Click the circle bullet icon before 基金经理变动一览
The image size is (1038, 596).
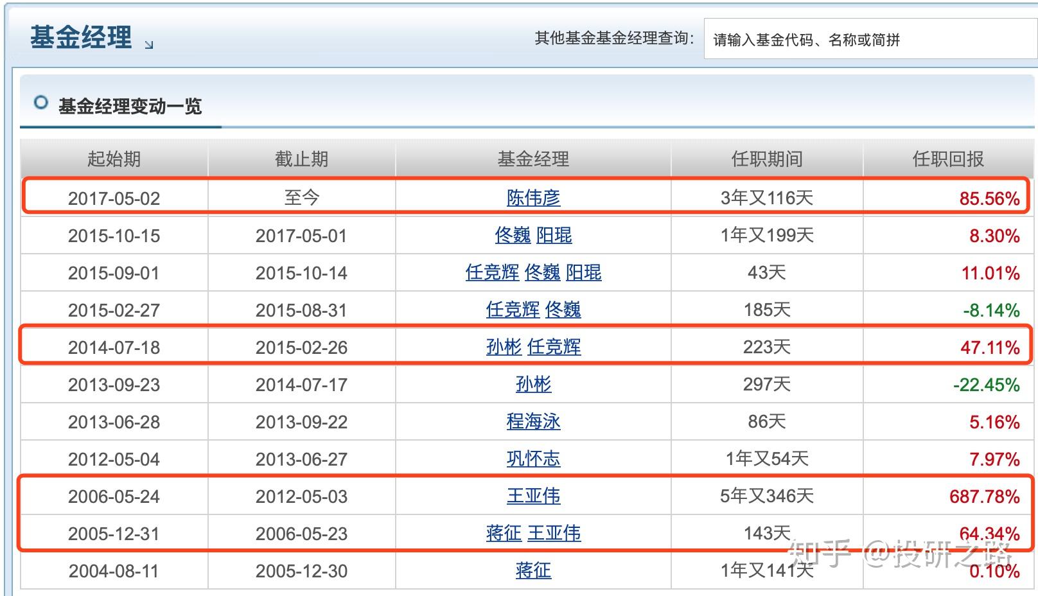(42, 102)
